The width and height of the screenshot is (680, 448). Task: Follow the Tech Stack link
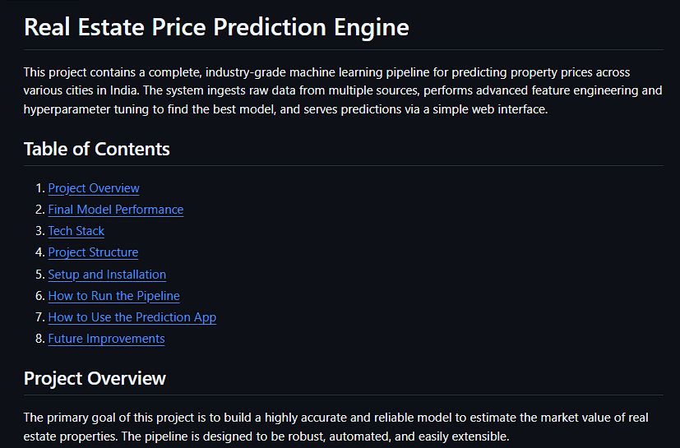(76, 231)
